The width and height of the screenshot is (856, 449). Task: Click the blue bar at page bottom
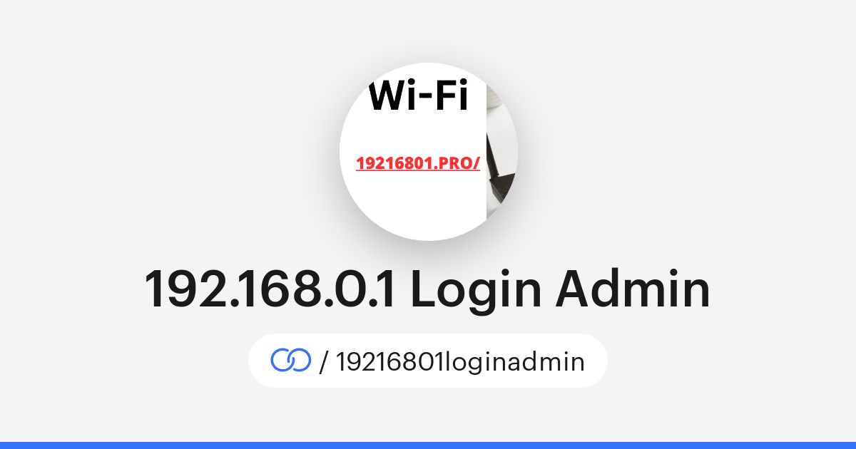pyautogui.click(x=428, y=445)
